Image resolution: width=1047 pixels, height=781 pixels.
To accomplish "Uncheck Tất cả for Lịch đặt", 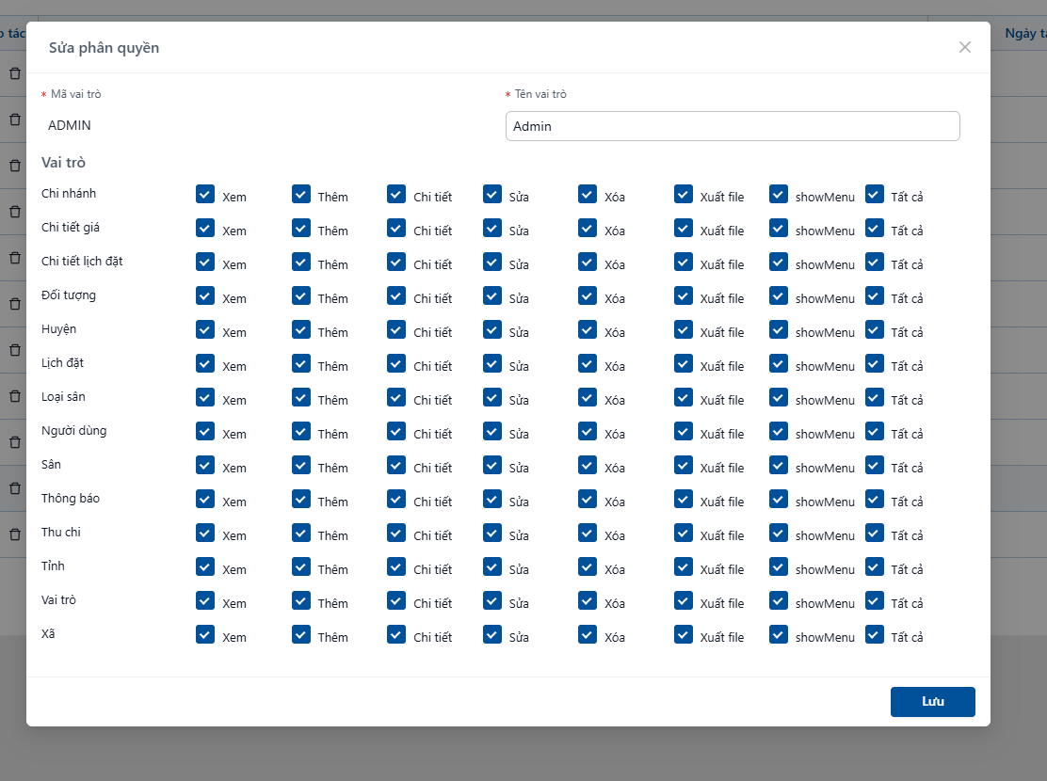I will (x=874, y=364).
